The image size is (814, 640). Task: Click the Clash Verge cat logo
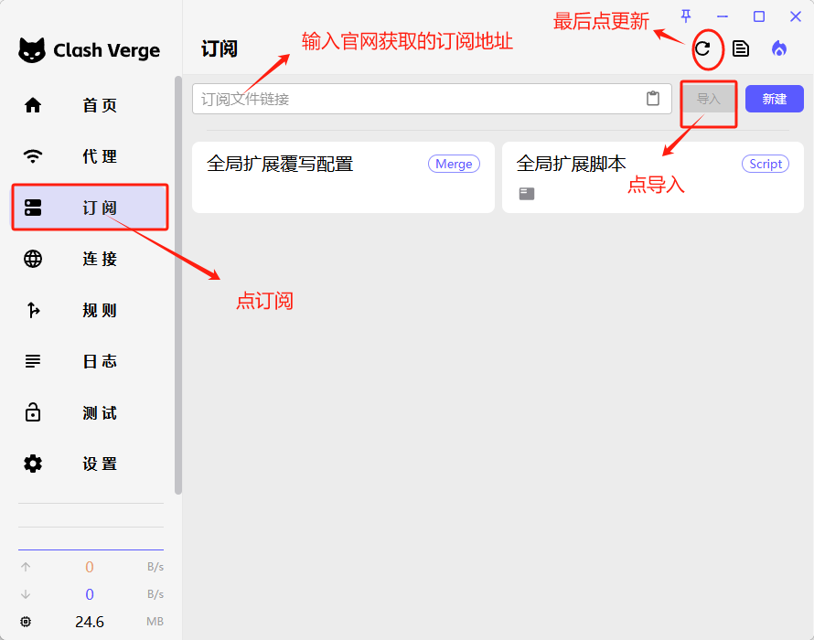click(33, 50)
